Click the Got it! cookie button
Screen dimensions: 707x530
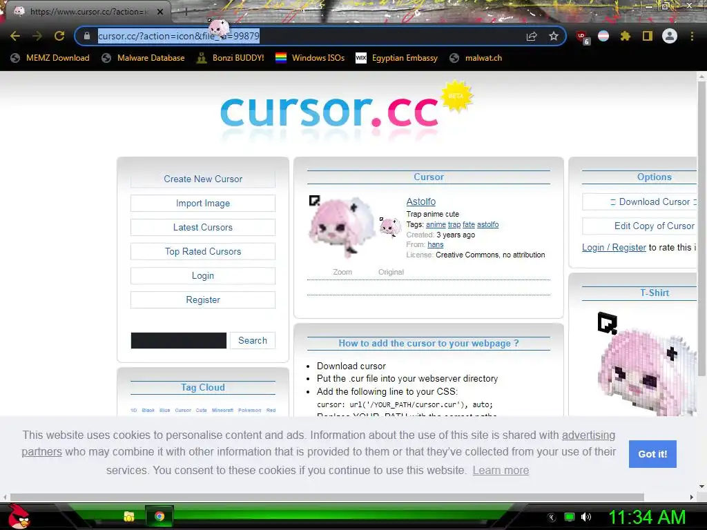click(652, 454)
